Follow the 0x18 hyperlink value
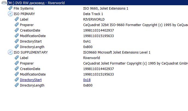The height and width of the screenshot is (111, 188). (87, 80)
